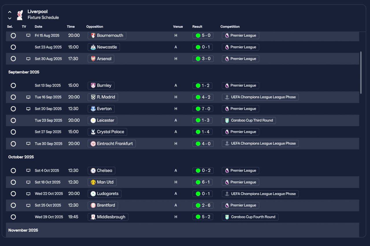Click the down chevron next to Liverpool
Screen dimensions: 370x246
click(10, 18)
